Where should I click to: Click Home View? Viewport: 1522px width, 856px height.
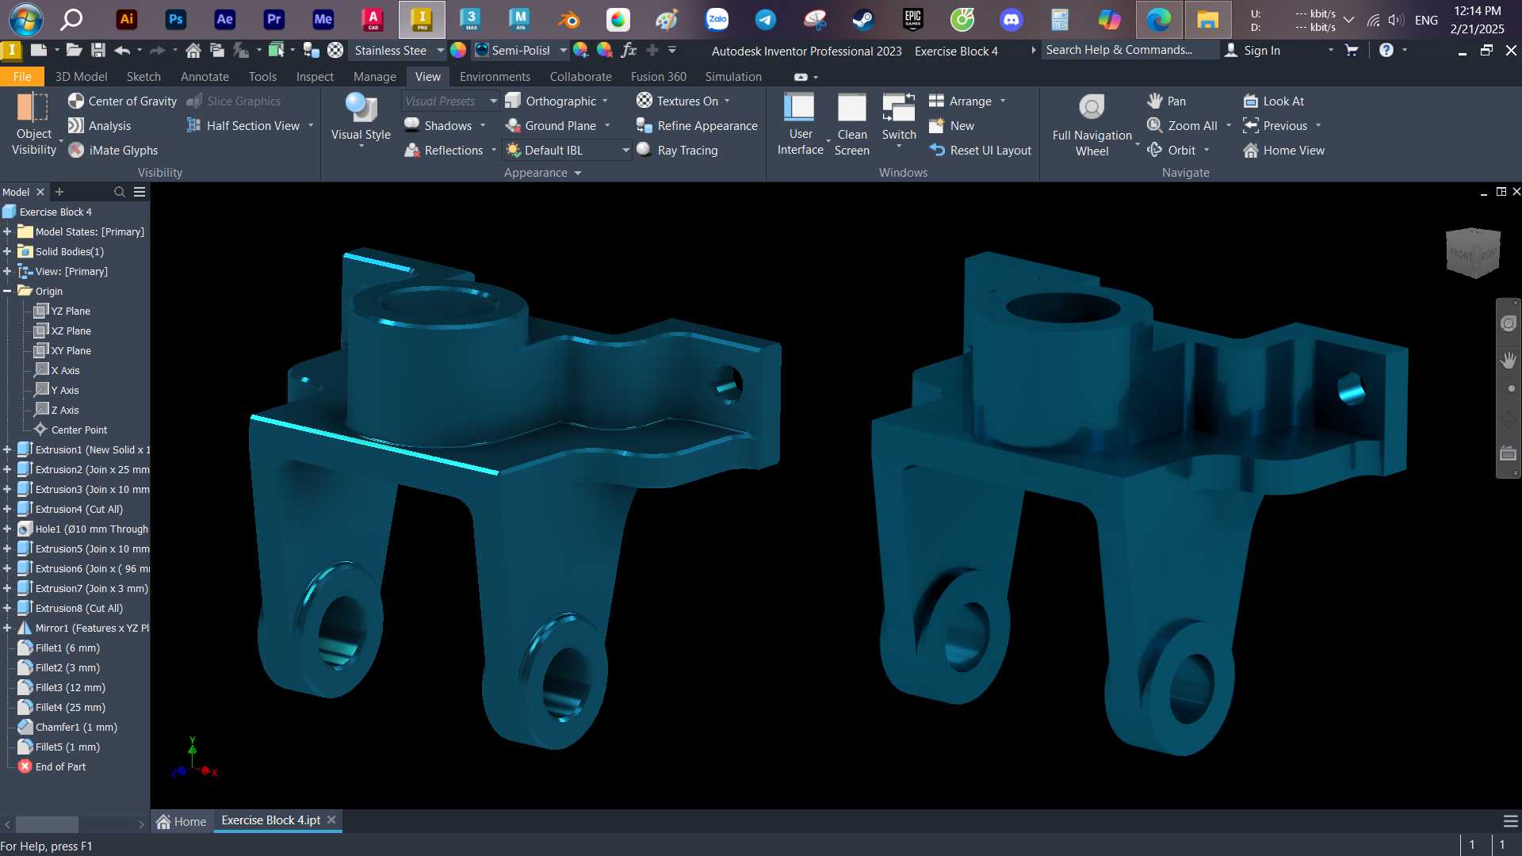click(x=1283, y=150)
